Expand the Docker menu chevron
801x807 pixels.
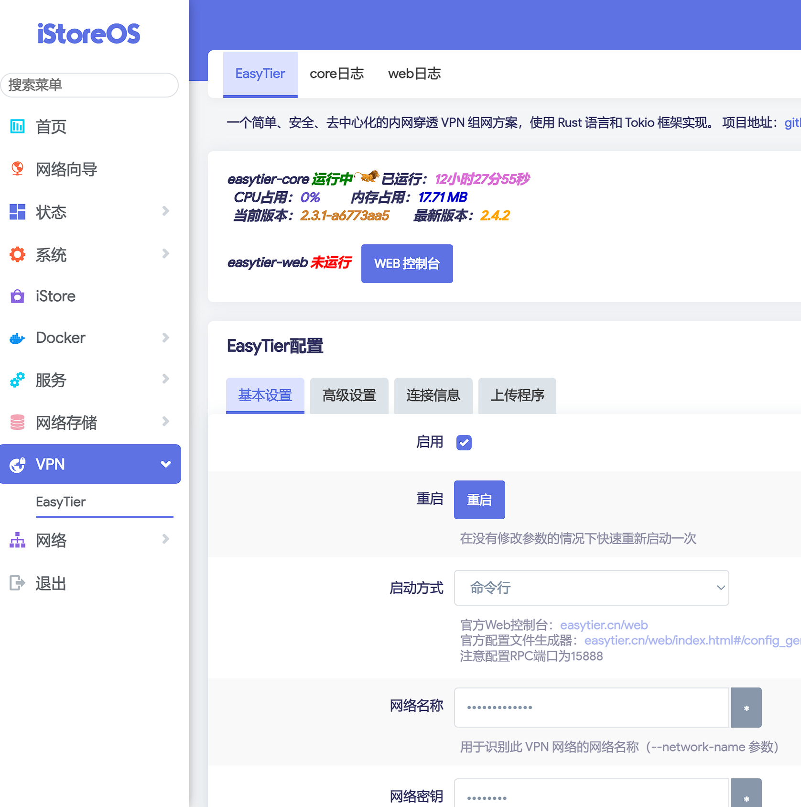(165, 338)
